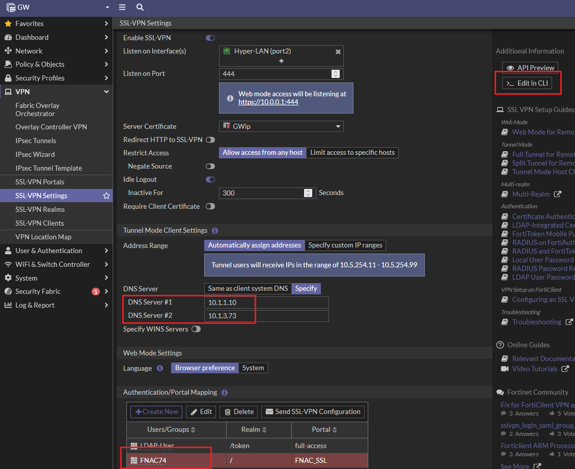575x469 pixels.
Task: Click the favorite star beside SSL-VPN Settings
Action: [106, 196]
